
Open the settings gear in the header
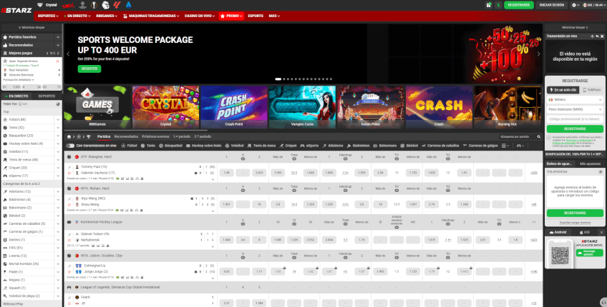point(573,5)
